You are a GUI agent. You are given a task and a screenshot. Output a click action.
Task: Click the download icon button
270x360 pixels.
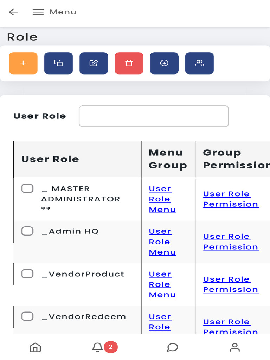tap(164, 63)
